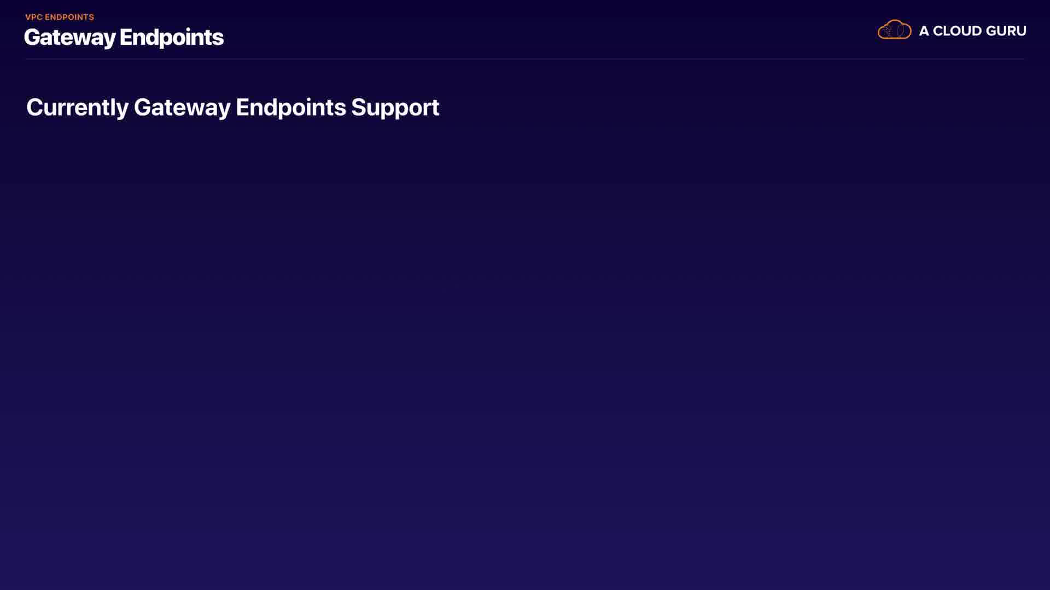
Task: Click the capital C of CLOUD in the brand name
Action: [939, 31]
